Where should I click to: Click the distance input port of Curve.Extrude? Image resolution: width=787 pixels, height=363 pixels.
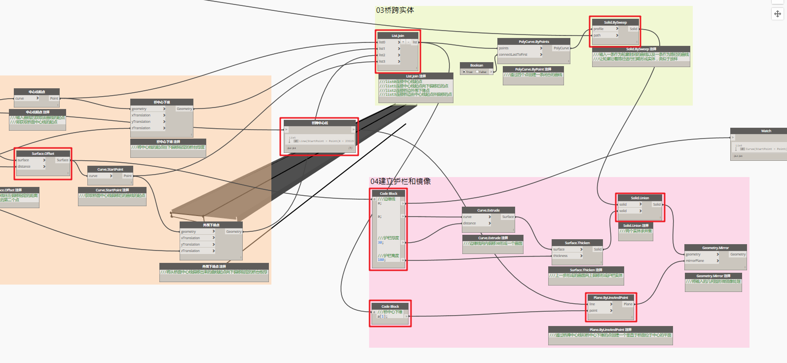[x=477, y=223]
